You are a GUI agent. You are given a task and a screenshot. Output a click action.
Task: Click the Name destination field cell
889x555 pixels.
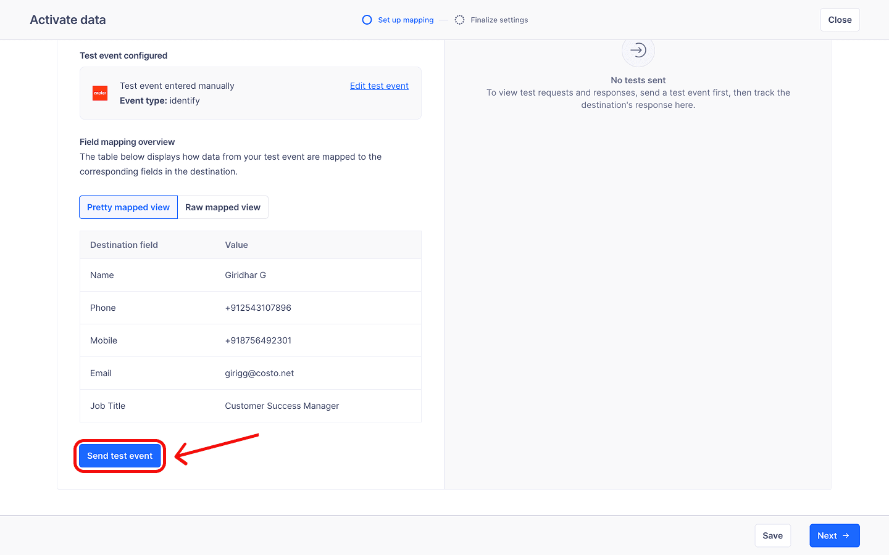pos(102,275)
